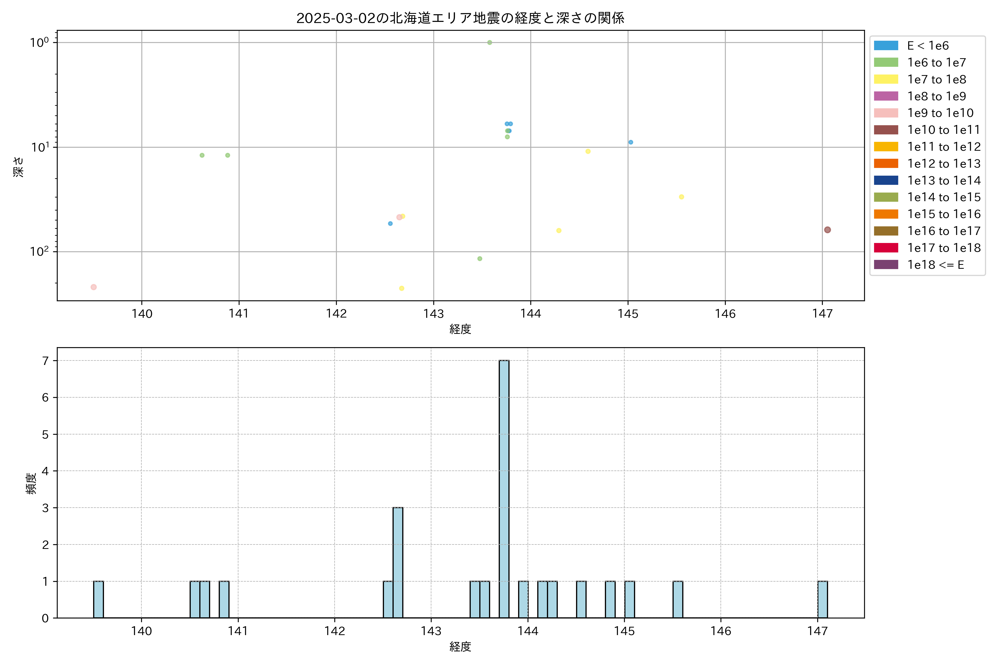This screenshot has width=998, height=665.
Task: Click the histogram bar with frequency 3
Action: (x=398, y=562)
